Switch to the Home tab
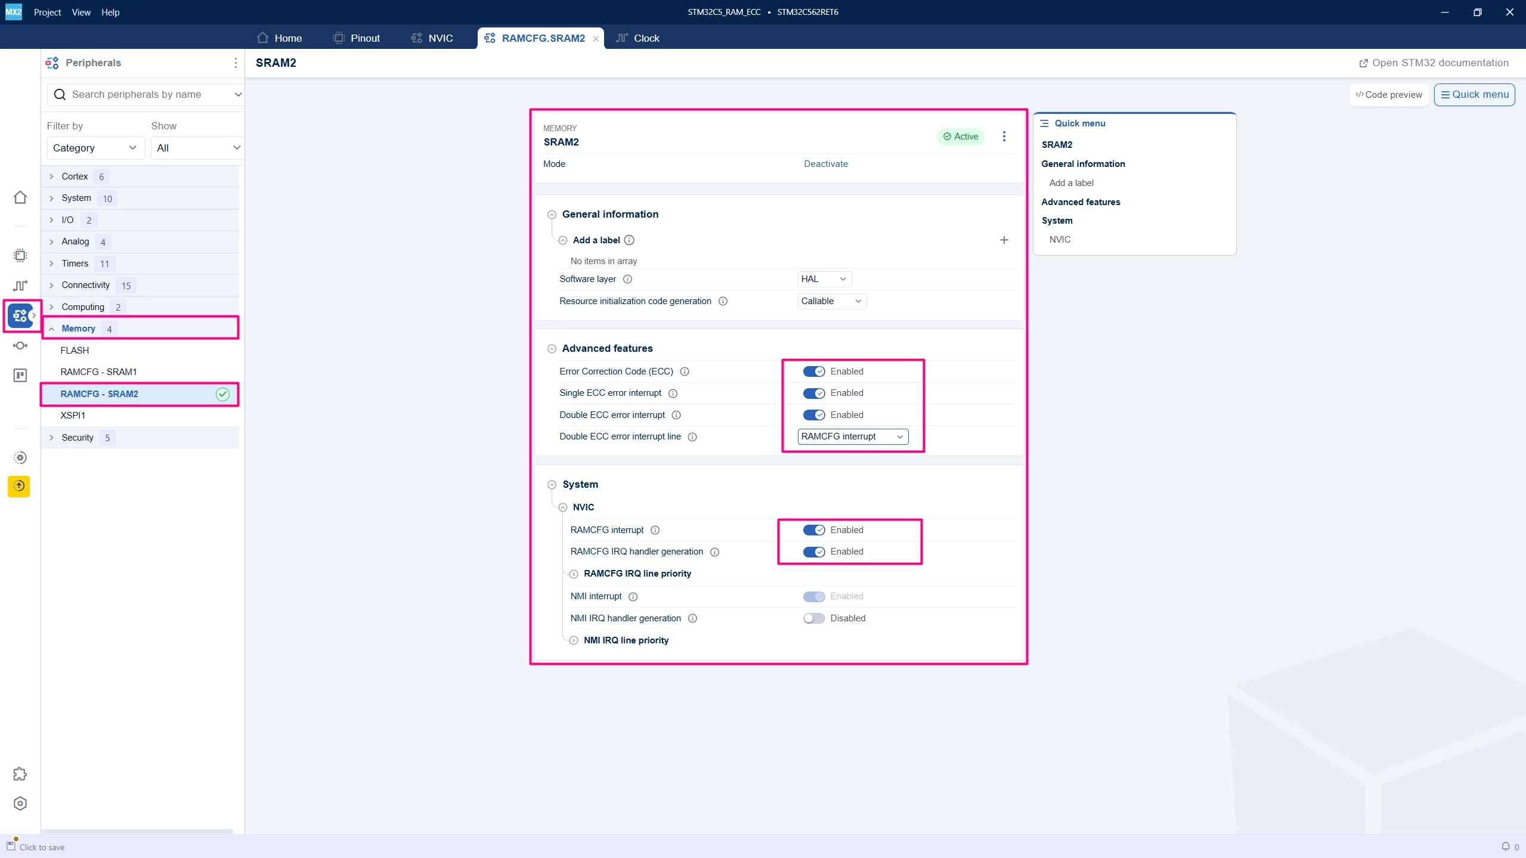 (x=279, y=38)
